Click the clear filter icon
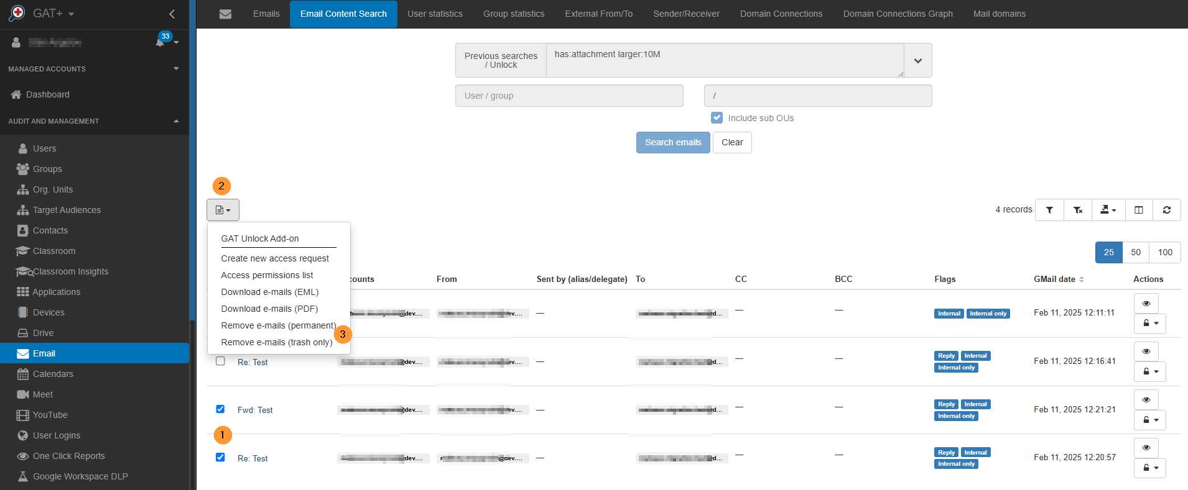This screenshot has height=490, width=1188. (1078, 210)
